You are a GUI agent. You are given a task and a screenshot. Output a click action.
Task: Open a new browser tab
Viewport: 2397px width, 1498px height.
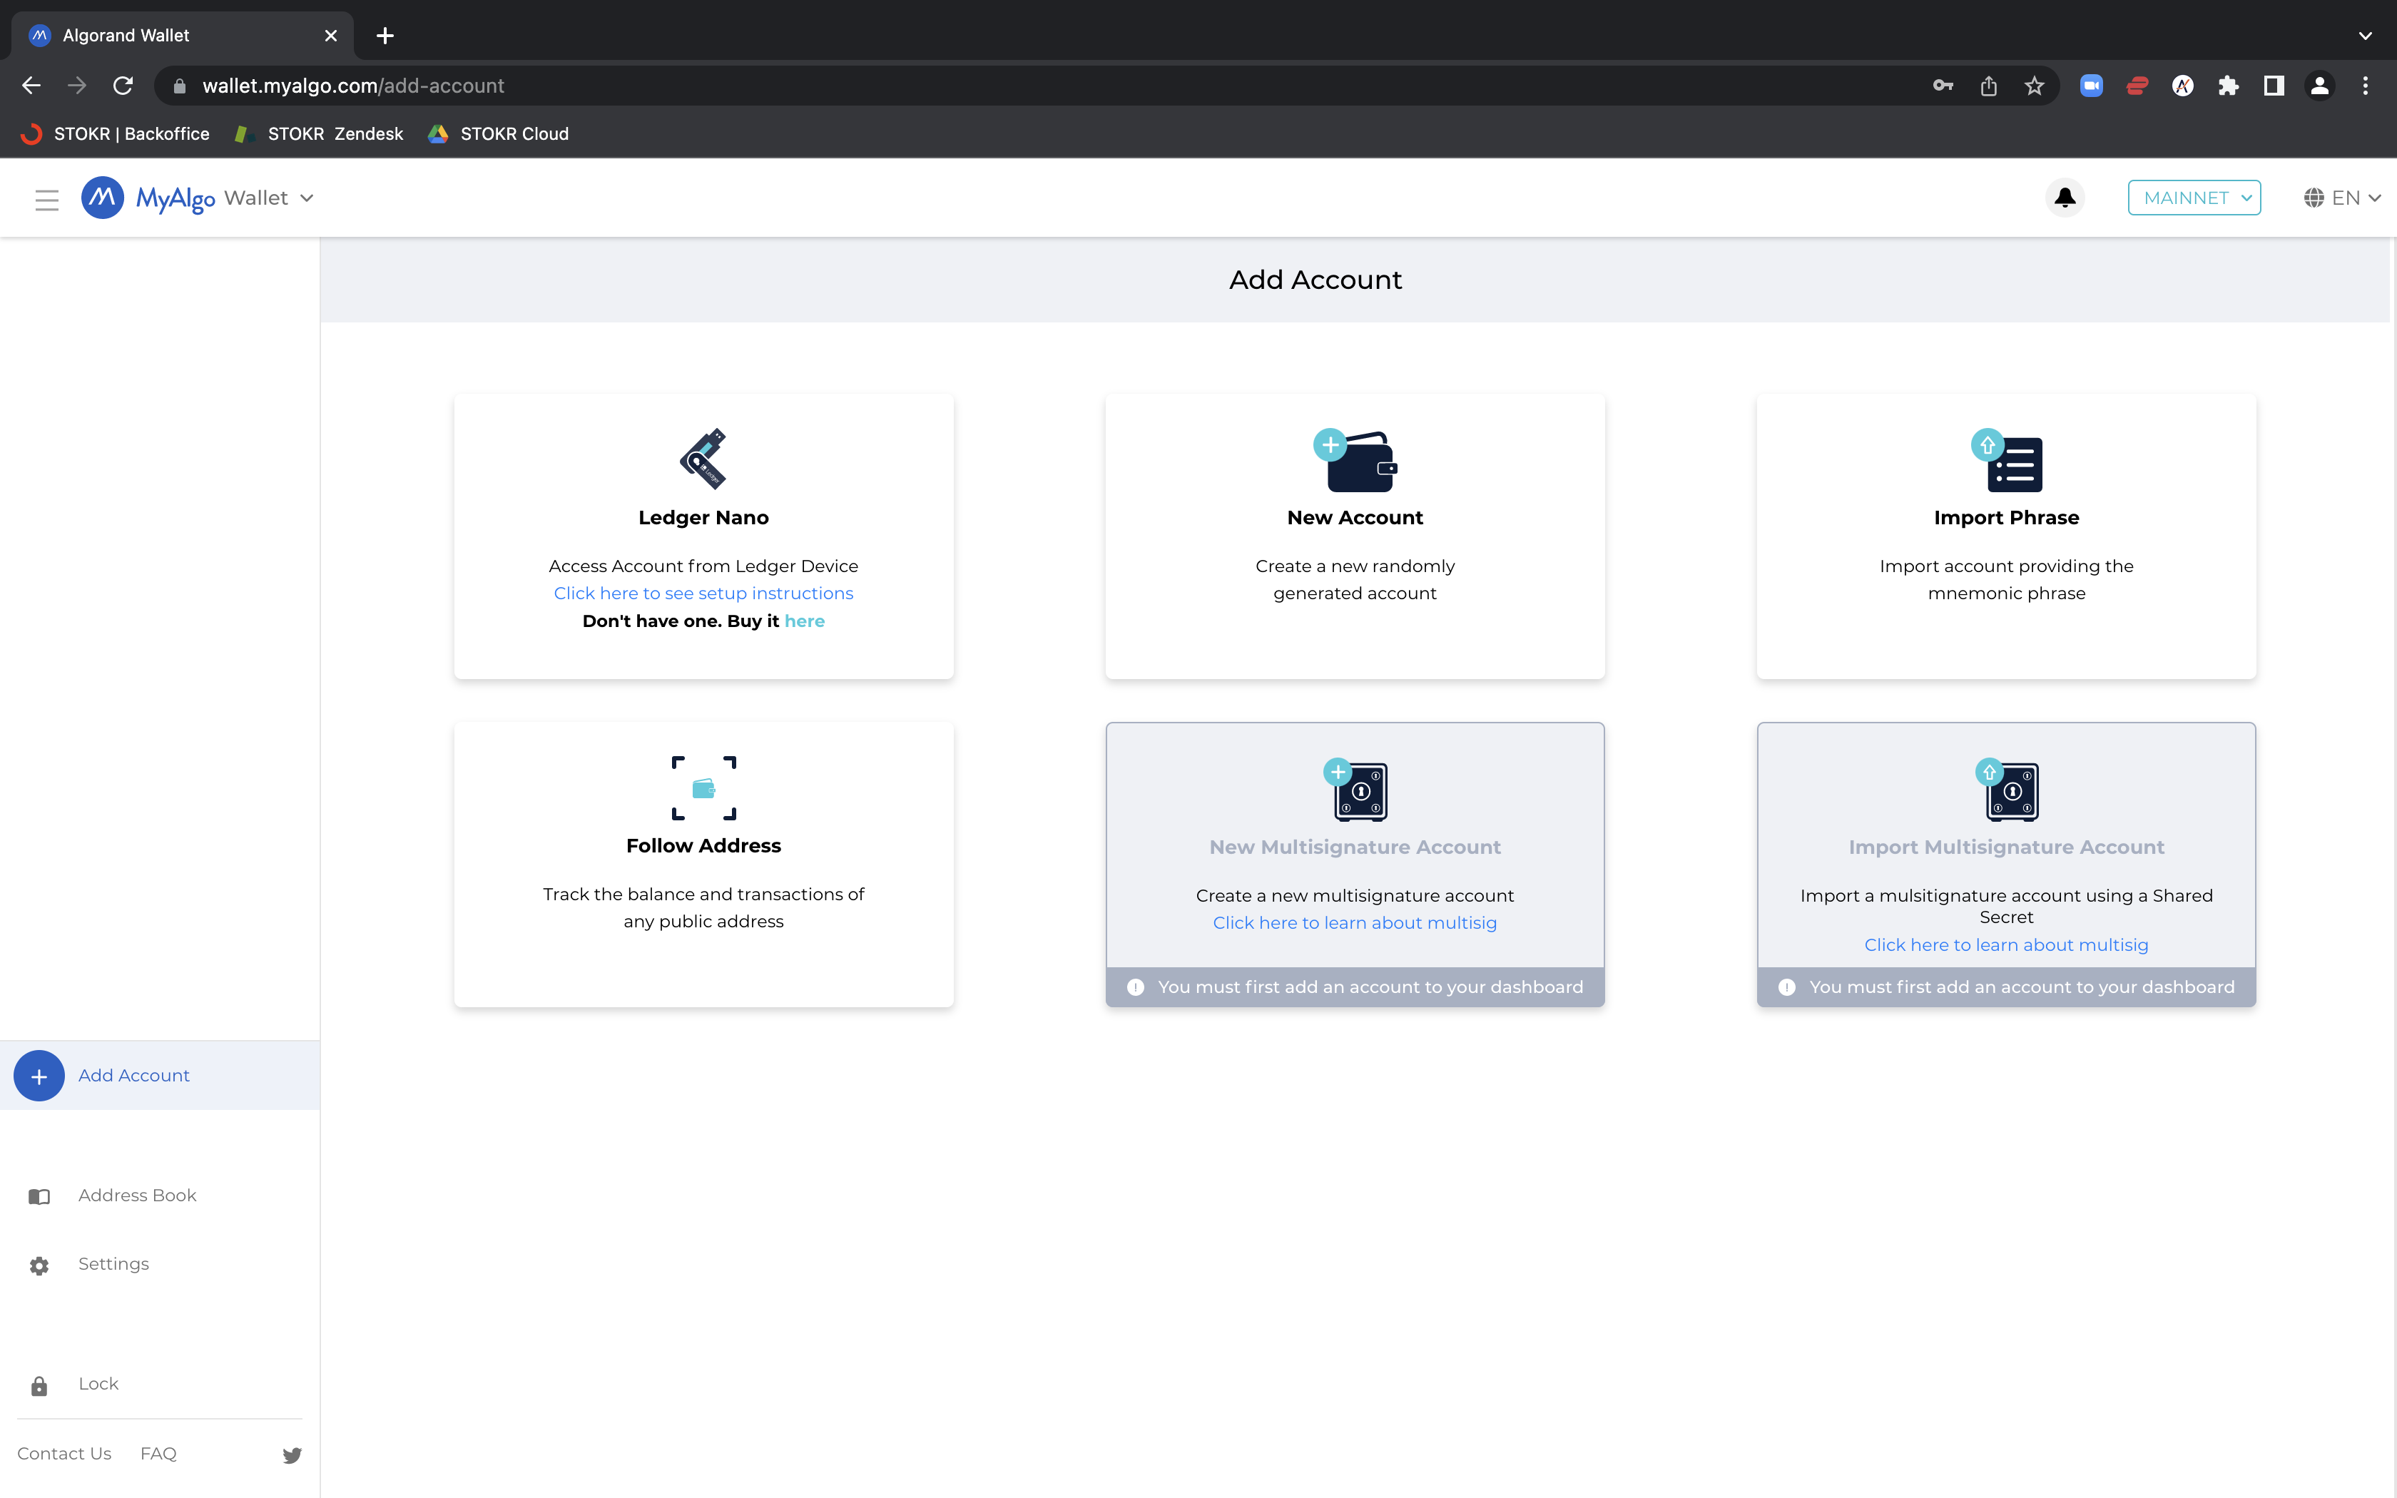tap(385, 36)
